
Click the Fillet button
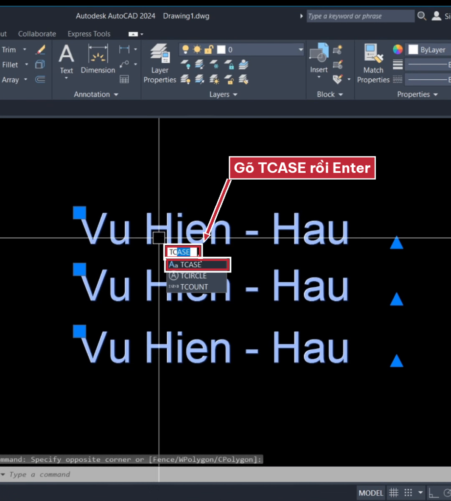pyautogui.click(x=10, y=65)
